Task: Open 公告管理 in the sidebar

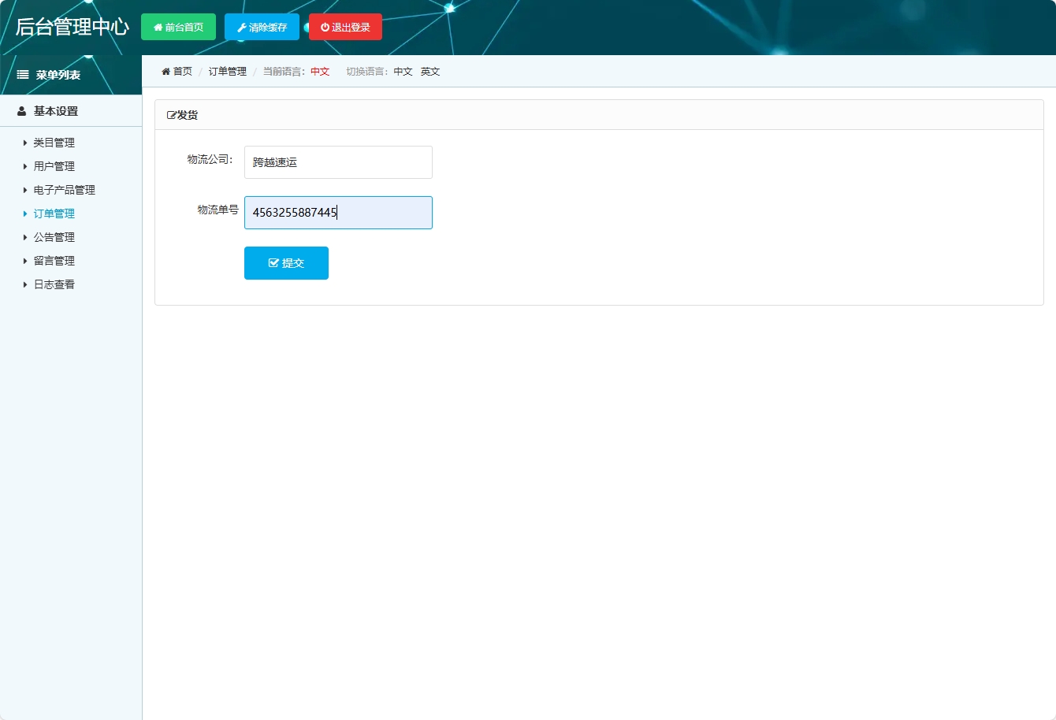Action: point(54,237)
